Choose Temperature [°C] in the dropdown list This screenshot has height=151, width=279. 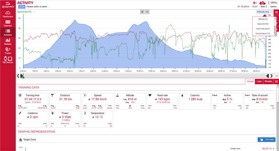coord(263,34)
